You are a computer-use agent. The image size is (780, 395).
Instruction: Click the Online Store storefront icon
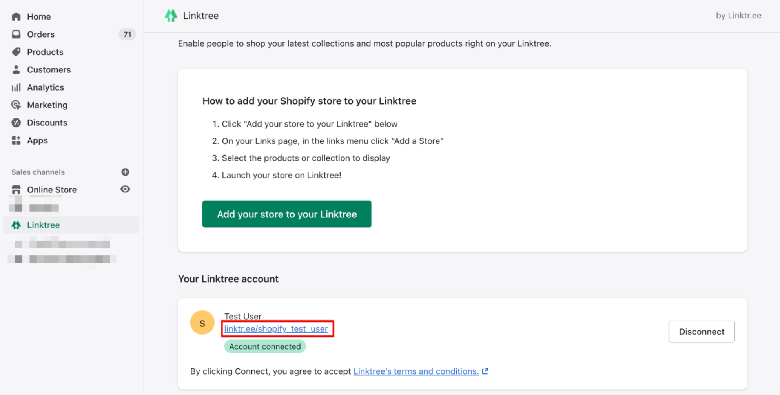16,190
